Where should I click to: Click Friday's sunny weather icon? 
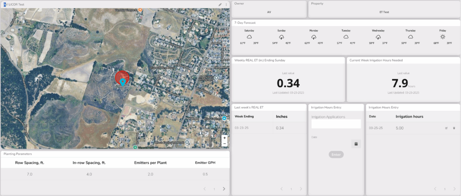pos(443,36)
